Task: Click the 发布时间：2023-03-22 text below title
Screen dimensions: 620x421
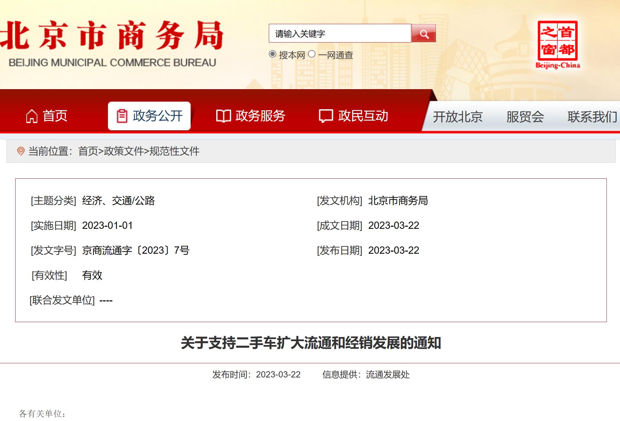Action: [x=256, y=374]
